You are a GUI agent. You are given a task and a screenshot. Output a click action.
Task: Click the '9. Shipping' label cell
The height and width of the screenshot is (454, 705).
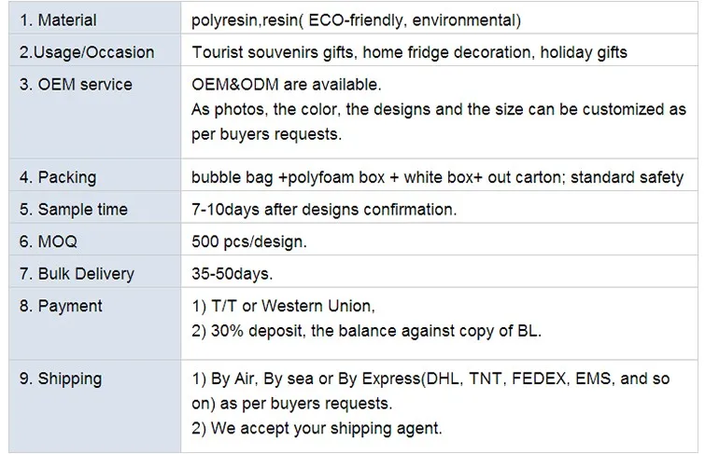(61, 378)
